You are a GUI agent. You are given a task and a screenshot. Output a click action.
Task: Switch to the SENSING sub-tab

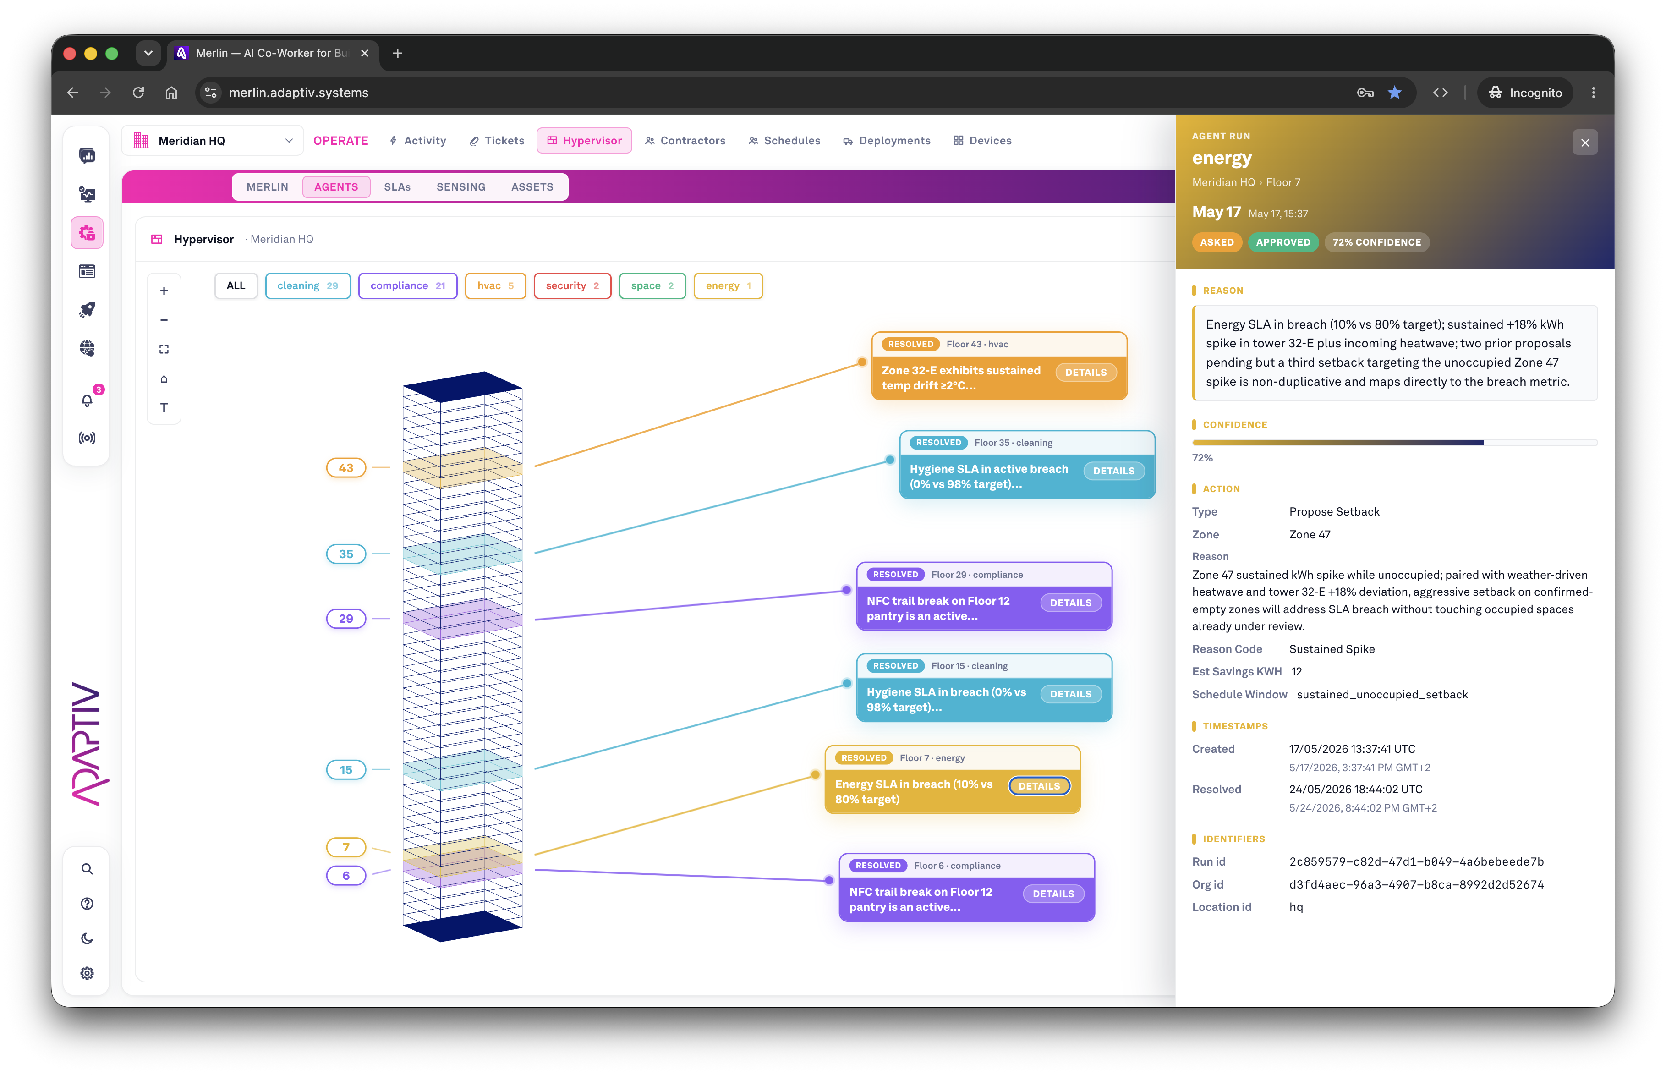click(x=460, y=187)
